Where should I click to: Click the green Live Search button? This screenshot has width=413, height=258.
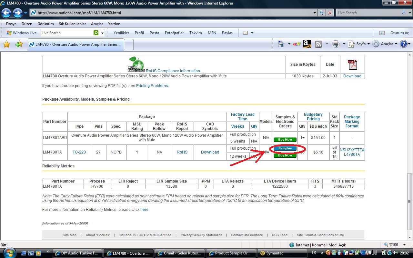96,33
